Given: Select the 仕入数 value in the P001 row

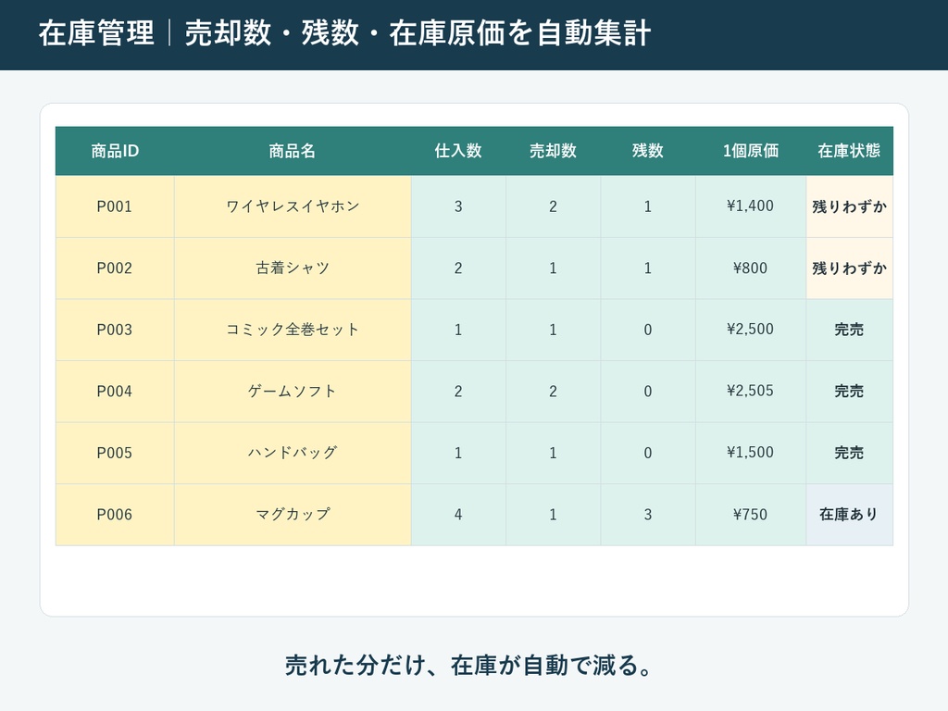Looking at the screenshot, I should click(x=458, y=206).
